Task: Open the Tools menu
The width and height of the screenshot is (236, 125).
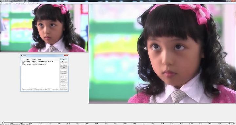Action: coord(33,3)
